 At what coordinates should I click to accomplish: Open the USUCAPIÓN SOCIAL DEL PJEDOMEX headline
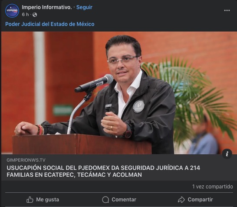103,171
